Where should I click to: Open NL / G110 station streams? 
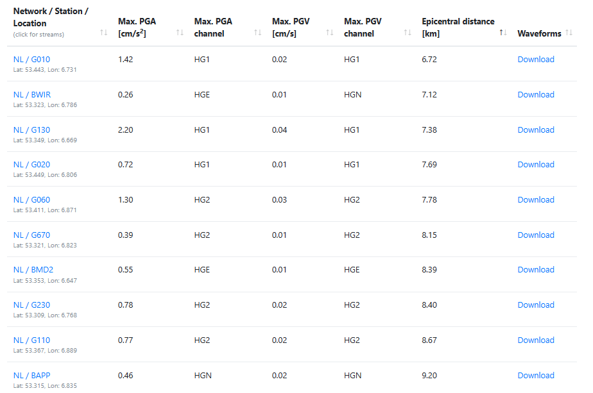(x=31, y=340)
